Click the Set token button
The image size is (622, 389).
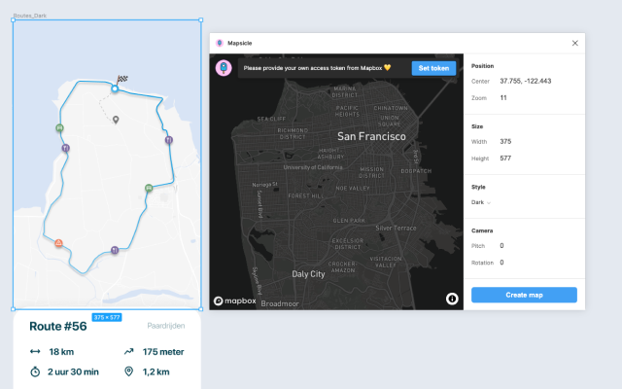433,68
